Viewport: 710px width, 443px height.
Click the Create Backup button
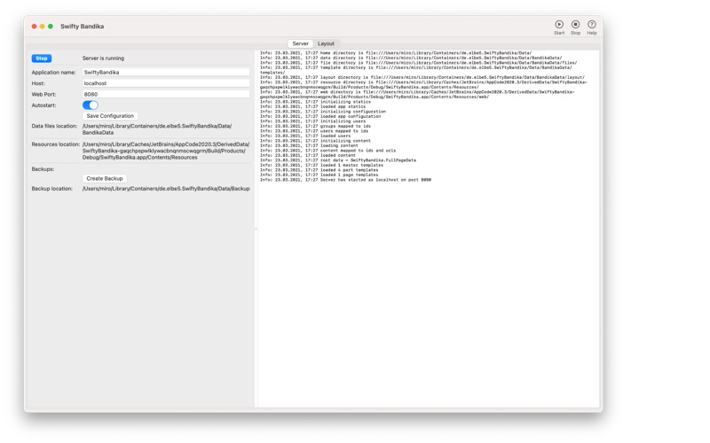(105, 179)
